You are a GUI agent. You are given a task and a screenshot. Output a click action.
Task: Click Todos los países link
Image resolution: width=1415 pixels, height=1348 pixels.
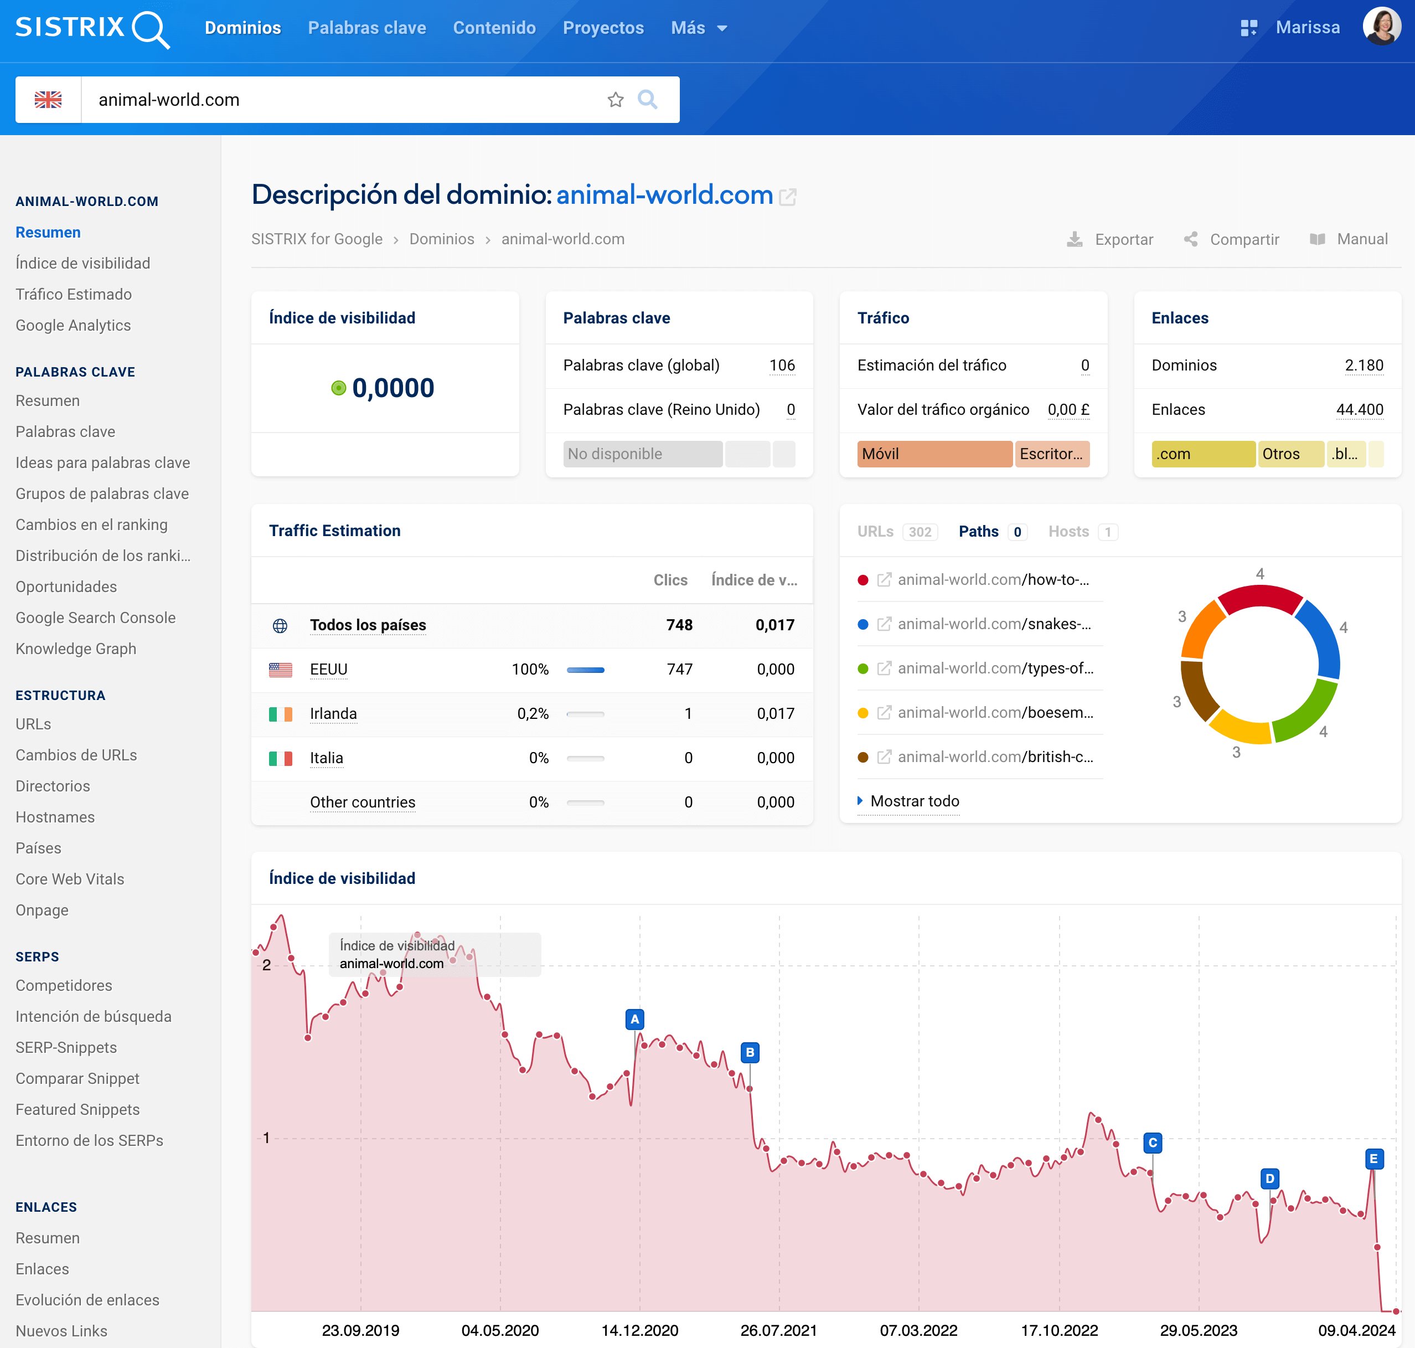368,625
